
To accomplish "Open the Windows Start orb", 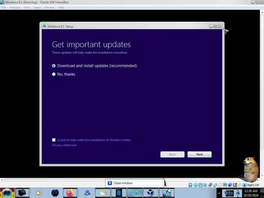I will point(7,193).
